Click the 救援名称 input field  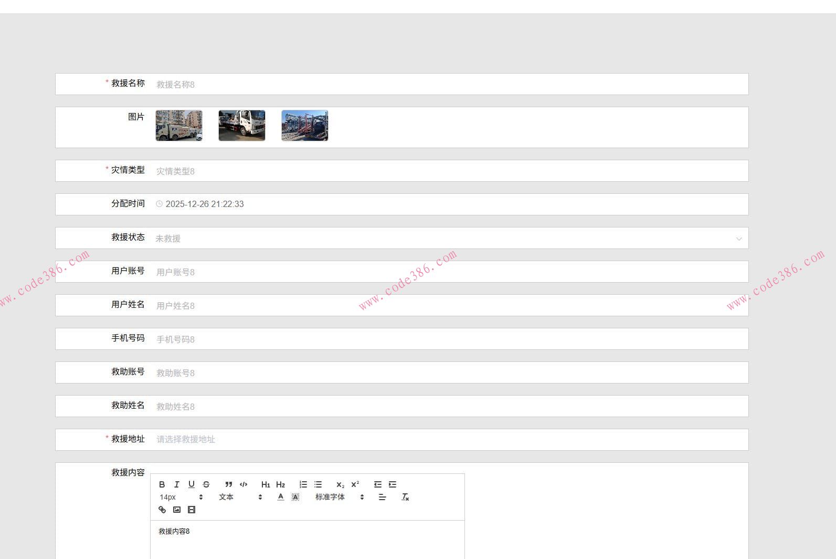pyautogui.click(x=449, y=84)
